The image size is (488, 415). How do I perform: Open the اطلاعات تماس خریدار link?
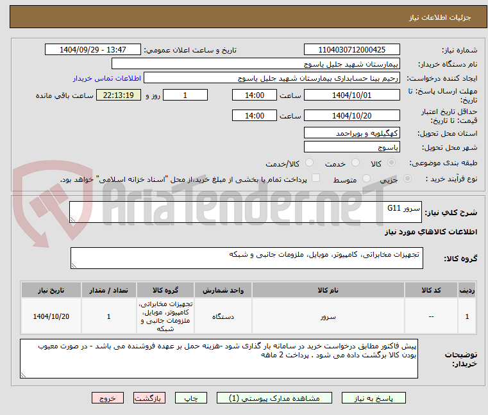point(107,78)
